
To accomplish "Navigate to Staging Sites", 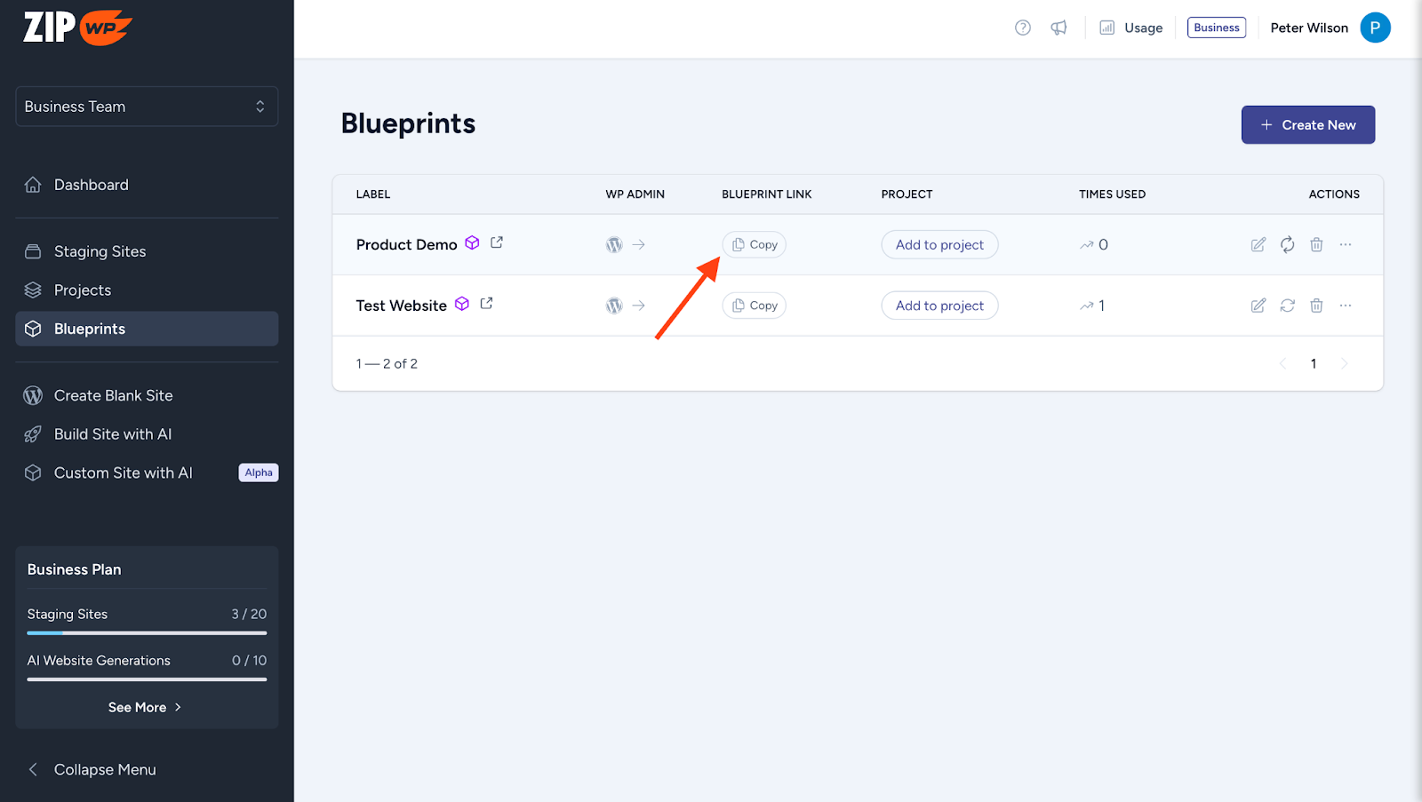I will 100,251.
